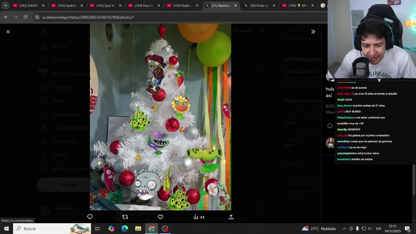
Task: Close the (21) Nachoid tab
Action: click(236, 6)
